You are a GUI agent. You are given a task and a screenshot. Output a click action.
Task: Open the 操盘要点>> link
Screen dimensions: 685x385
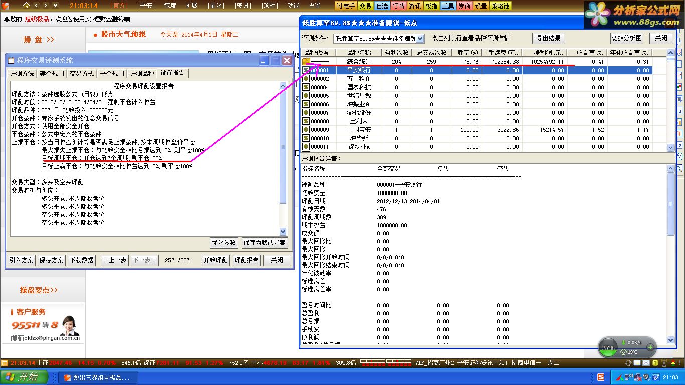[39, 290]
